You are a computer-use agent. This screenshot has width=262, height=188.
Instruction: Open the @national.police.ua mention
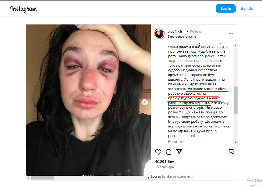(204, 56)
